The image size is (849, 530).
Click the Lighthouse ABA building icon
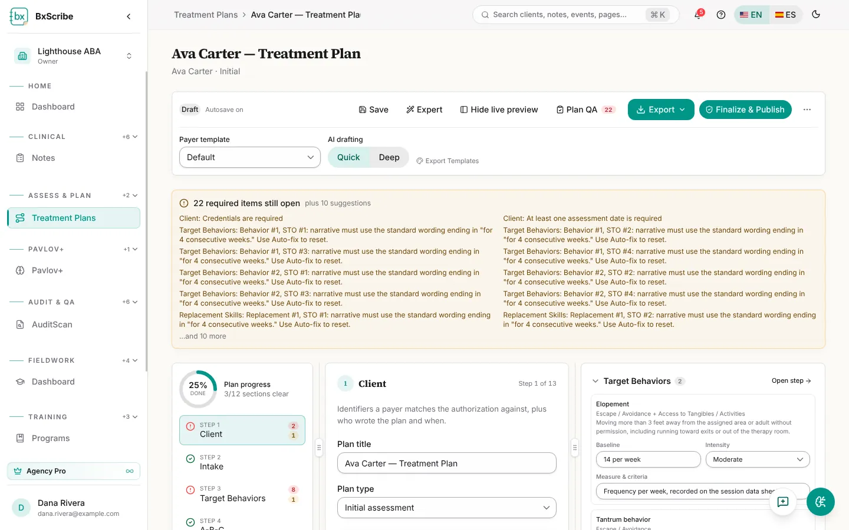pos(22,56)
